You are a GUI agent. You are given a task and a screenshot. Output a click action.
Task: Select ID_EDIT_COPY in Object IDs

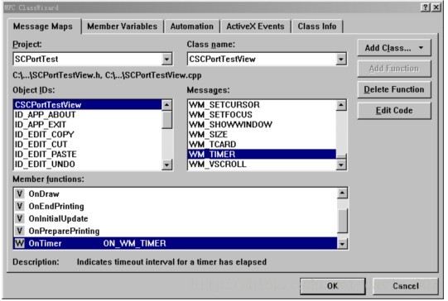88,135
